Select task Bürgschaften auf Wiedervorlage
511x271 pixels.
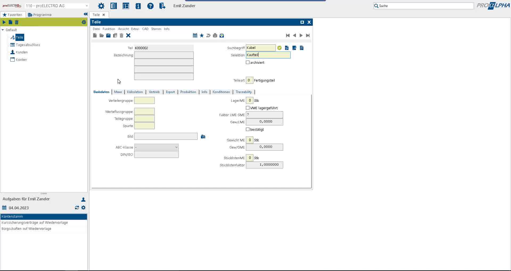tap(44, 229)
